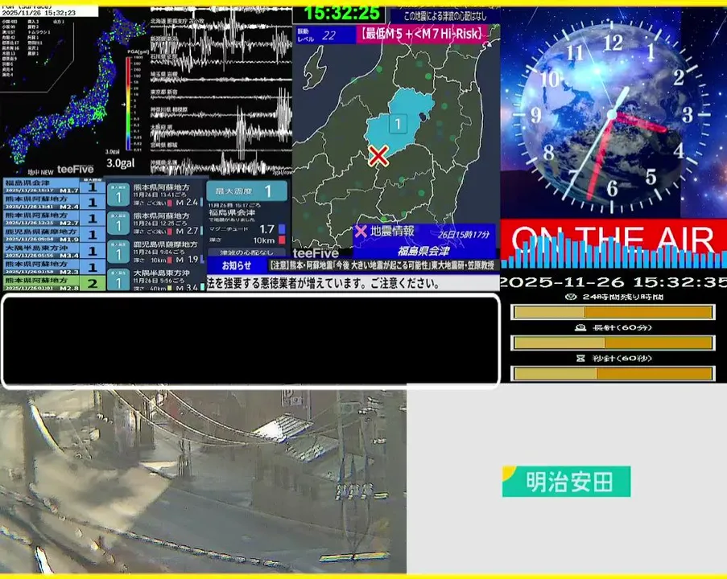Click the intensity badge for 鹿児島県薩摩地方 9:04 card
The width and height of the screenshot is (727, 579).
[118, 252]
